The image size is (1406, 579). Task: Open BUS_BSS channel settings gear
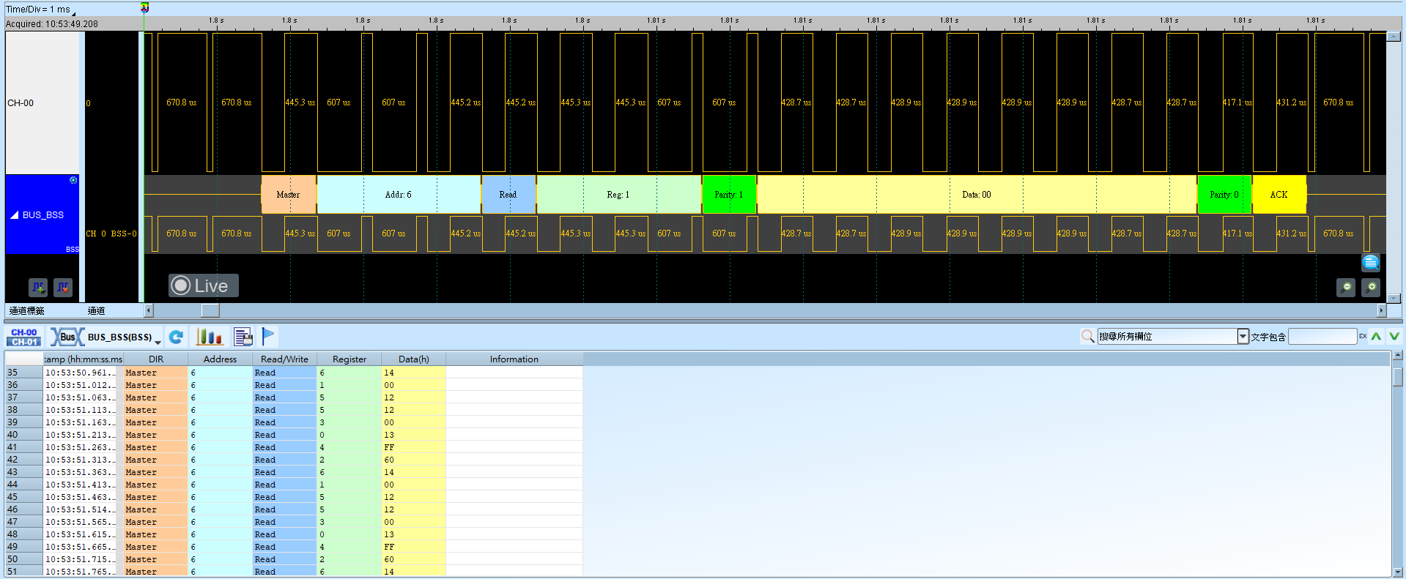click(x=73, y=180)
